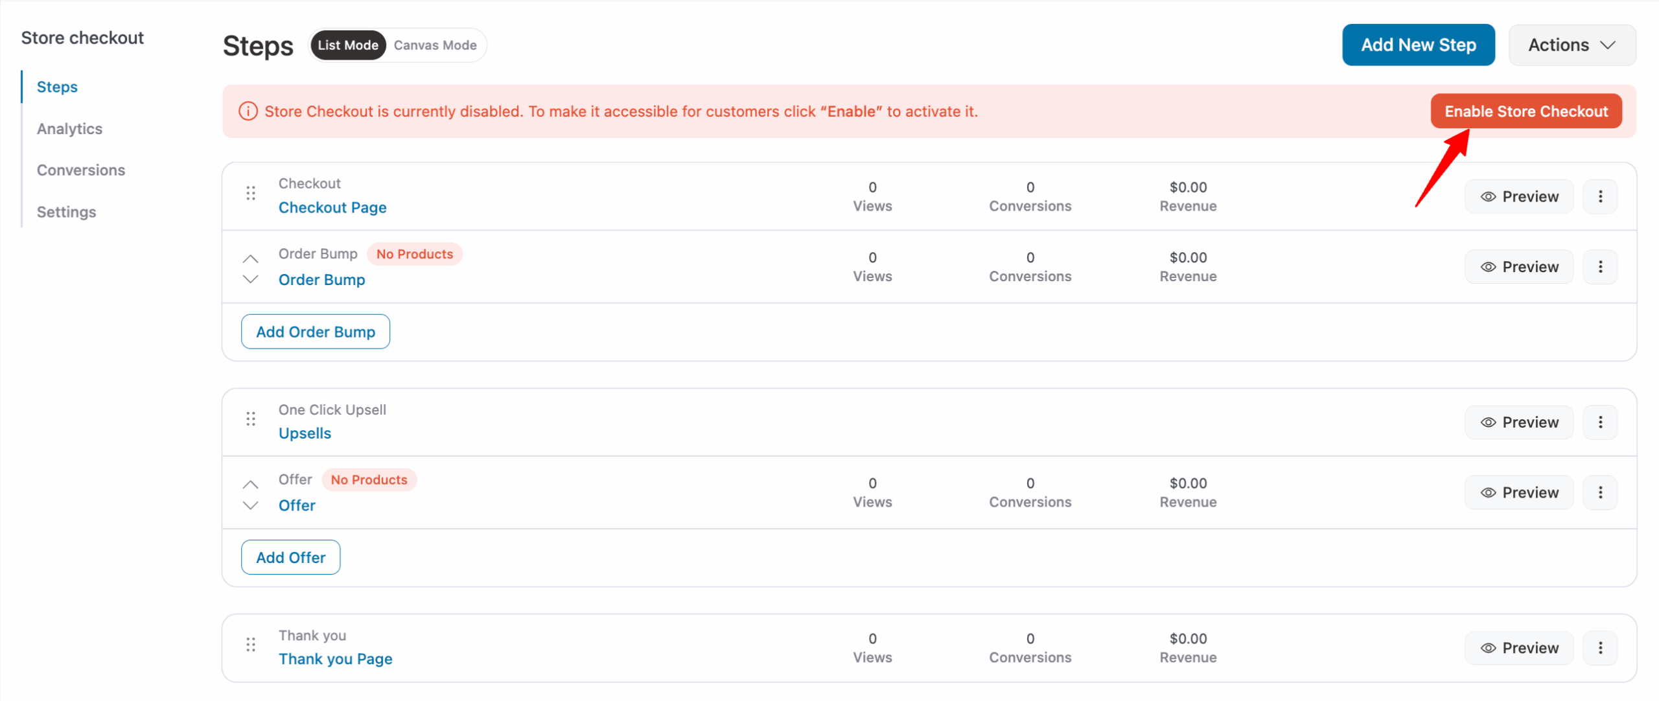Open the Steps sidebar tab
Viewport: 1659px width, 701px height.
click(x=57, y=87)
